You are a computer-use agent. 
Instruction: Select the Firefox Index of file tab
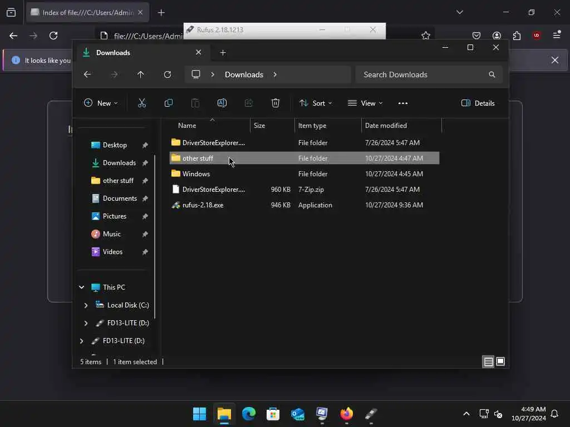(x=87, y=13)
